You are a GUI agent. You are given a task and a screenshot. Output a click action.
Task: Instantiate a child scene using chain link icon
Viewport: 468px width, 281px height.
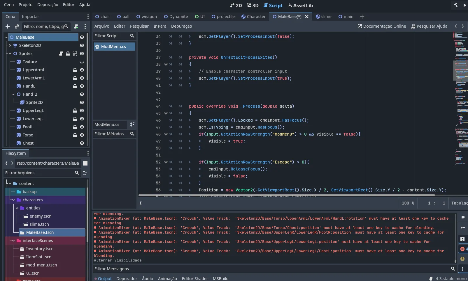(17, 26)
